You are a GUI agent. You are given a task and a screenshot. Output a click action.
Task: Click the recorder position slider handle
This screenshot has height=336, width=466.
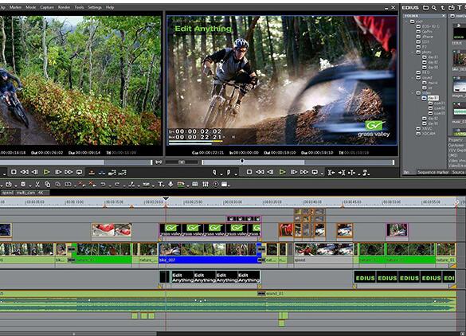point(242,161)
